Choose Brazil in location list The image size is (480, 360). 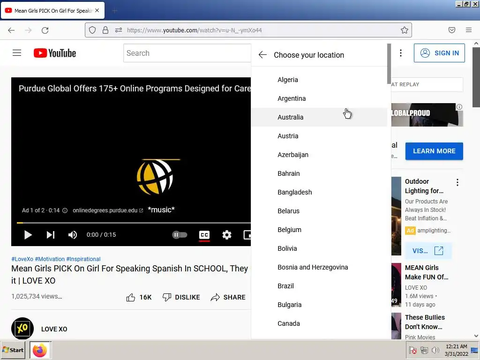pos(319,286)
